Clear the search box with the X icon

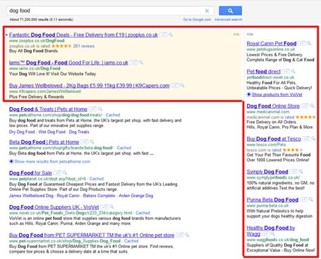(x=207, y=11)
